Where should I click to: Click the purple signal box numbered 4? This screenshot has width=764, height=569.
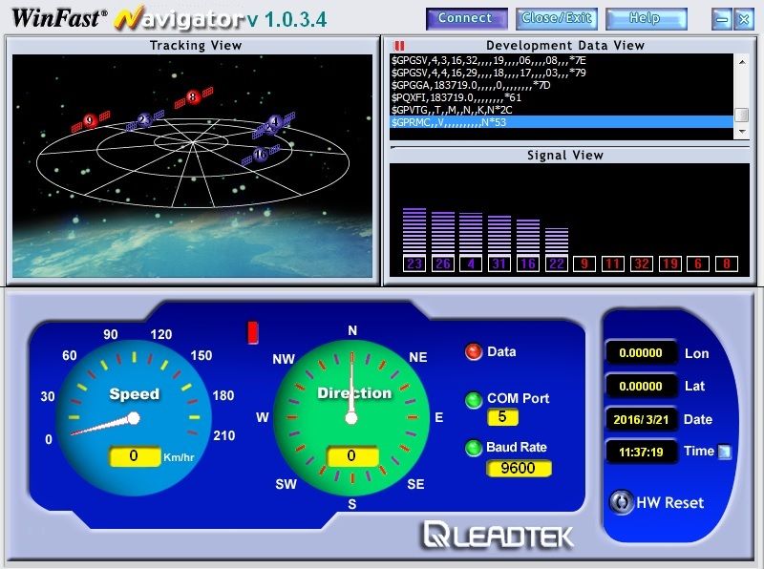tap(471, 263)
